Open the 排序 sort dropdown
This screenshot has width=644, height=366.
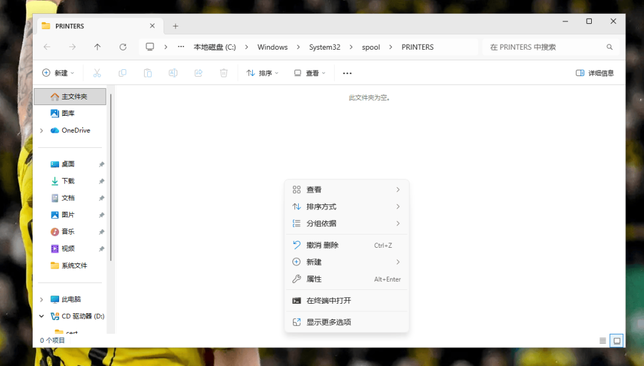[x=262, y=73]
